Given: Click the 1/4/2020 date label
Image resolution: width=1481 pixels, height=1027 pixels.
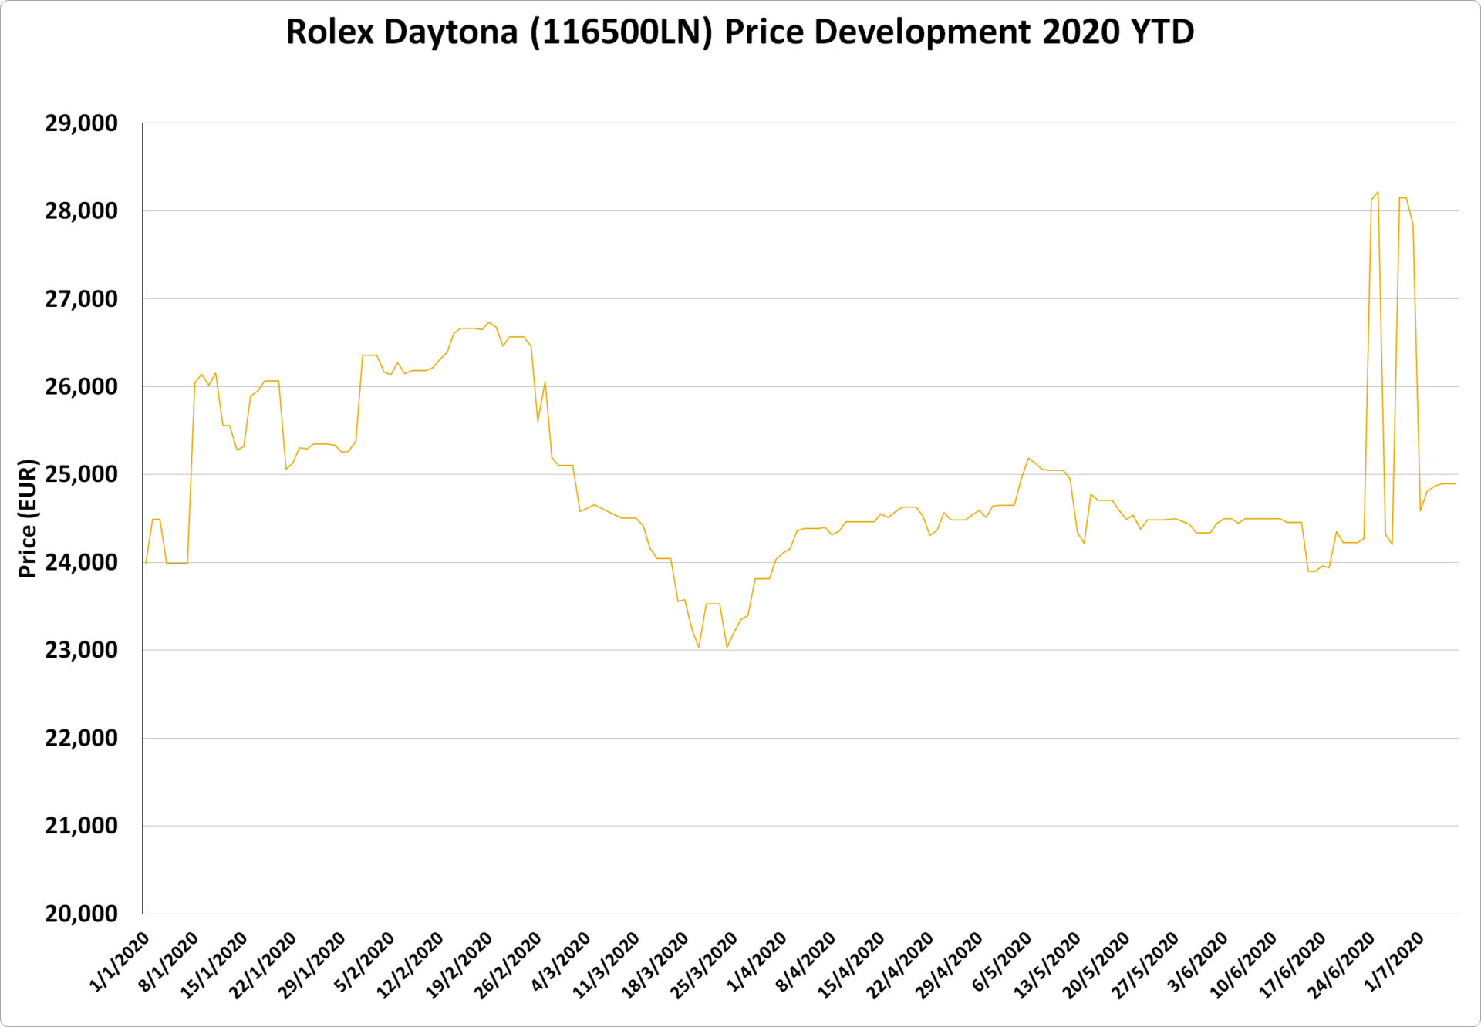Looking at the screenshot, I should pyautogui.click(x=757, y=961).
